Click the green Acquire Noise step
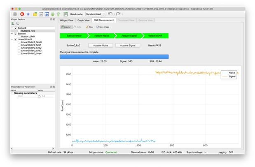The height and width of the screenshot is (167, 255). click(102, 36)
